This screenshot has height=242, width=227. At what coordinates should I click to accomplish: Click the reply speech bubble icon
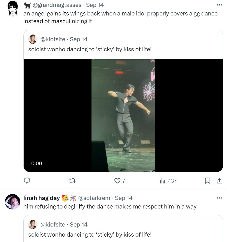click(x=27, y=181)
